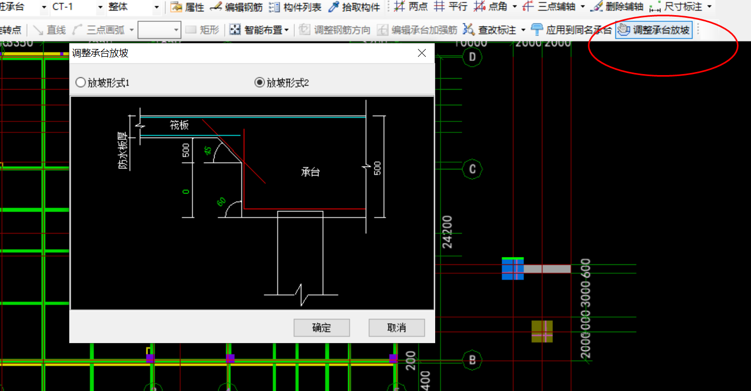The image size is (751, 391).
Task: Open the 属性 properties tool
Action: pyautogui.click(x=187, y=7)
